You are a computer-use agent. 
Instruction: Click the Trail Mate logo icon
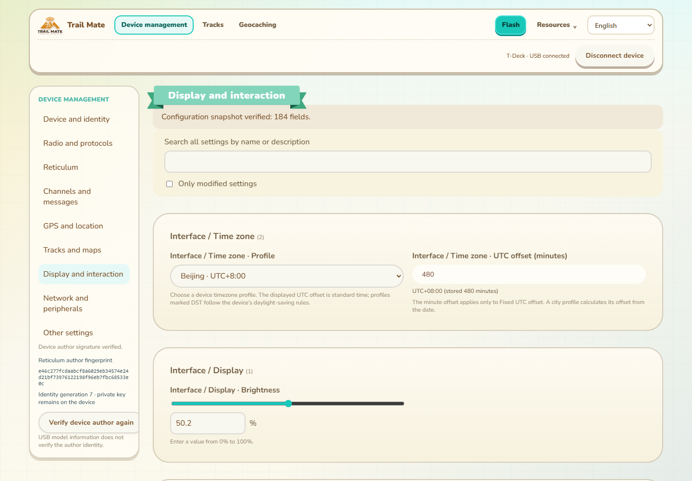tap(50, 25)
